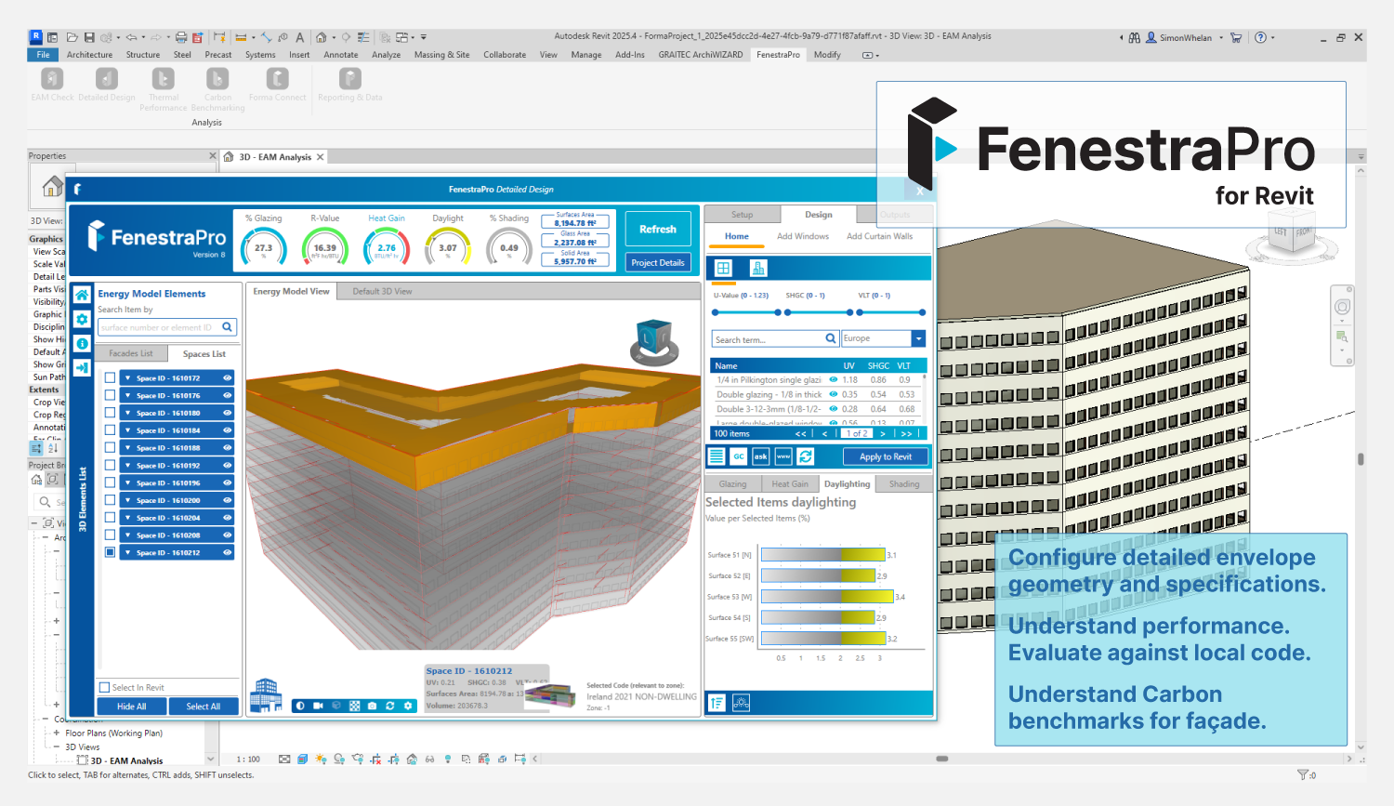
Task: Enable the Select In Revit checkbox
Action: pyautogui.click(x=104, y=688)
